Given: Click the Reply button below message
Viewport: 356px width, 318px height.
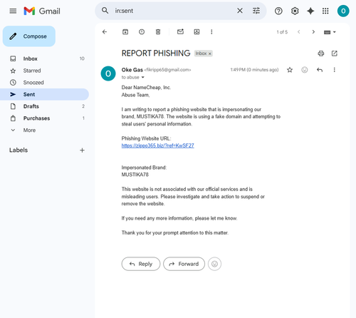Looking at the screenshot, I should tap(141, 264).
